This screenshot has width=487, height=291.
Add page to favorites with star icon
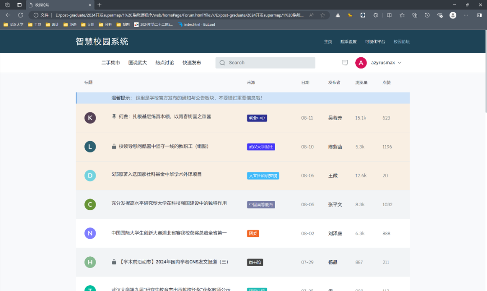tap(323, 15)
